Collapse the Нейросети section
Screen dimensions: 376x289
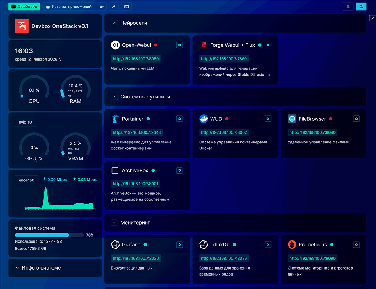[114, 23]
